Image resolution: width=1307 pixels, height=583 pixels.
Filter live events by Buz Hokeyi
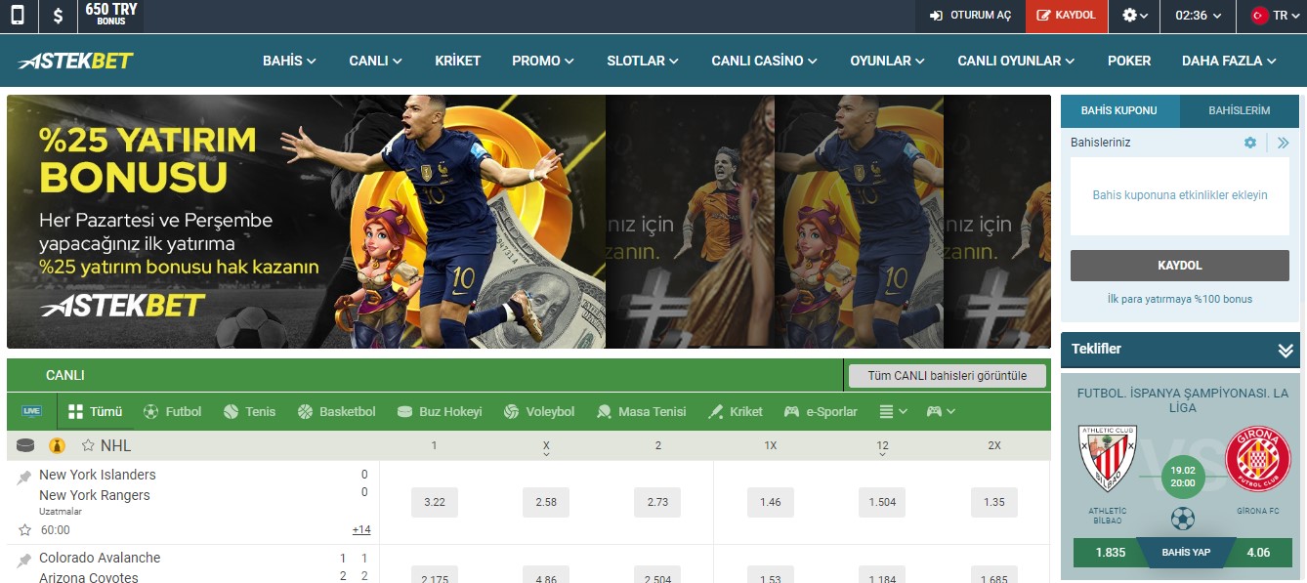[x=440, y=411]
